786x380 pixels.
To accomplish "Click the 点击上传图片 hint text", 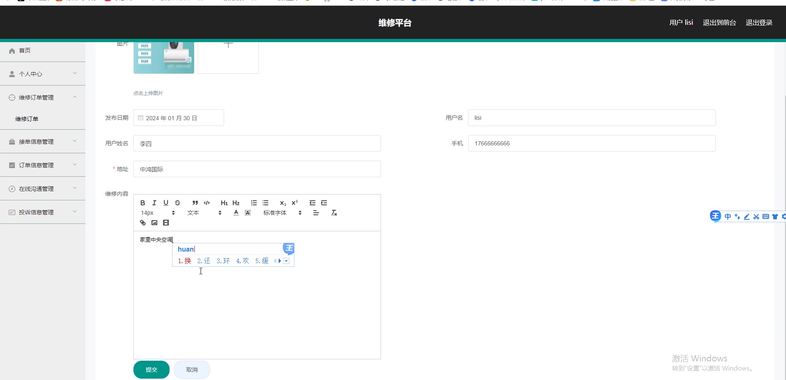I will click(148, 93).
